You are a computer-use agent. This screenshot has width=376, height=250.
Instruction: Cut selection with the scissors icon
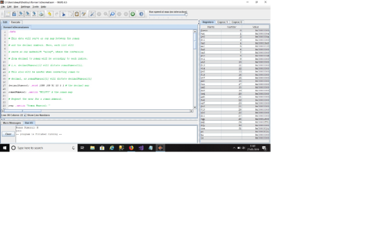click(63, 14)
